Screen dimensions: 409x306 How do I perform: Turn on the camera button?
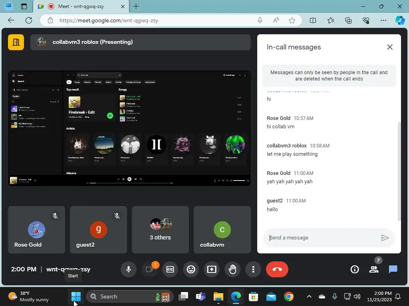[149, 269]
